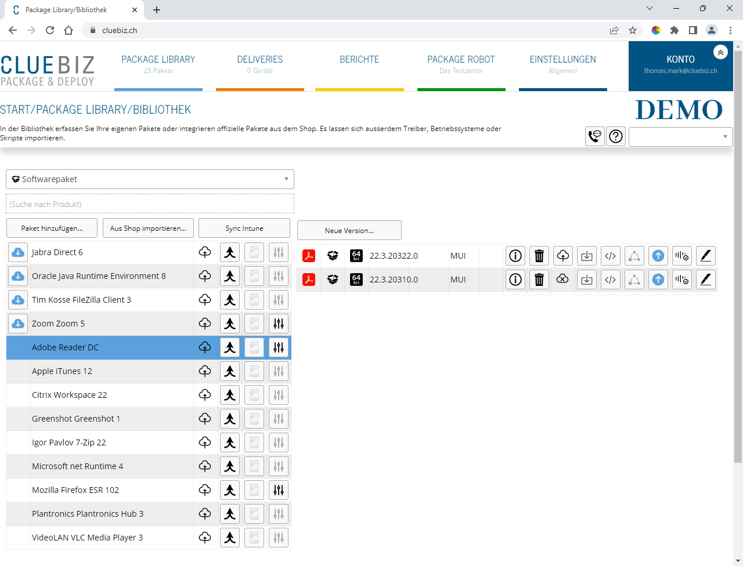Open code script icon for version 22.3.20322.0

coord(611,256)
